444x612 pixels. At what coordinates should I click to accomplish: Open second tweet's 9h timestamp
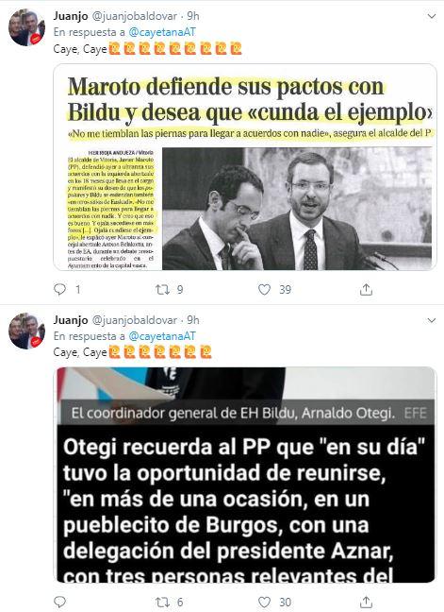click(x=193, y=320)
